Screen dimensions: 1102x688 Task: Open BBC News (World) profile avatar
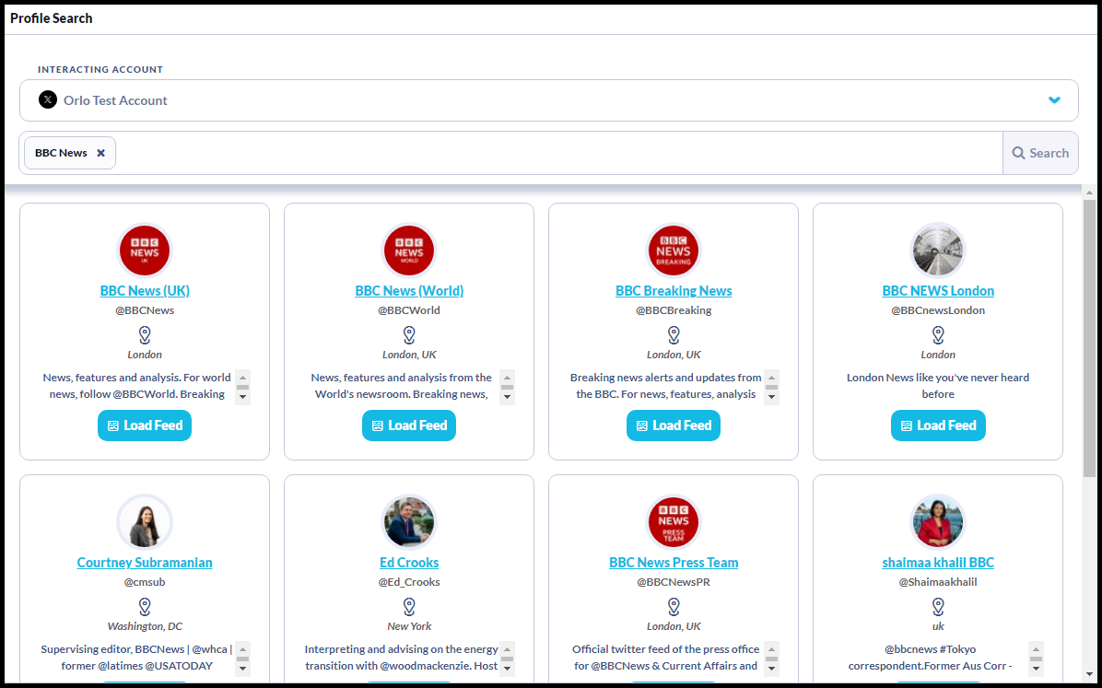pyautogui.click(x=409, y=251)
